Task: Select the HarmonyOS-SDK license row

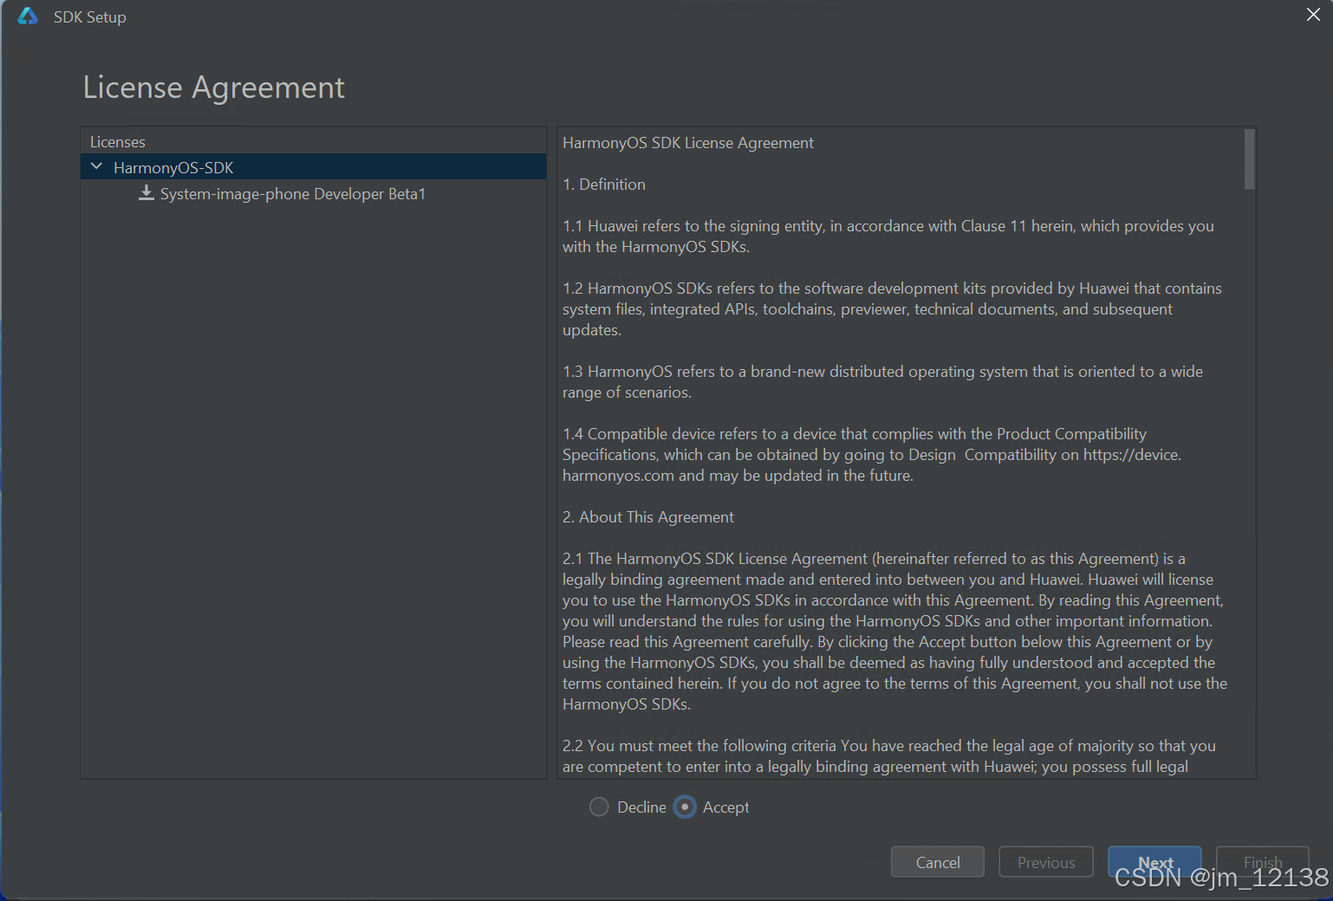Action: tap(314, 167)
